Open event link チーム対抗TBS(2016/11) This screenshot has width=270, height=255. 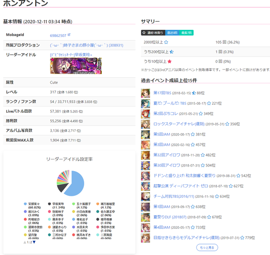(174, 196)
